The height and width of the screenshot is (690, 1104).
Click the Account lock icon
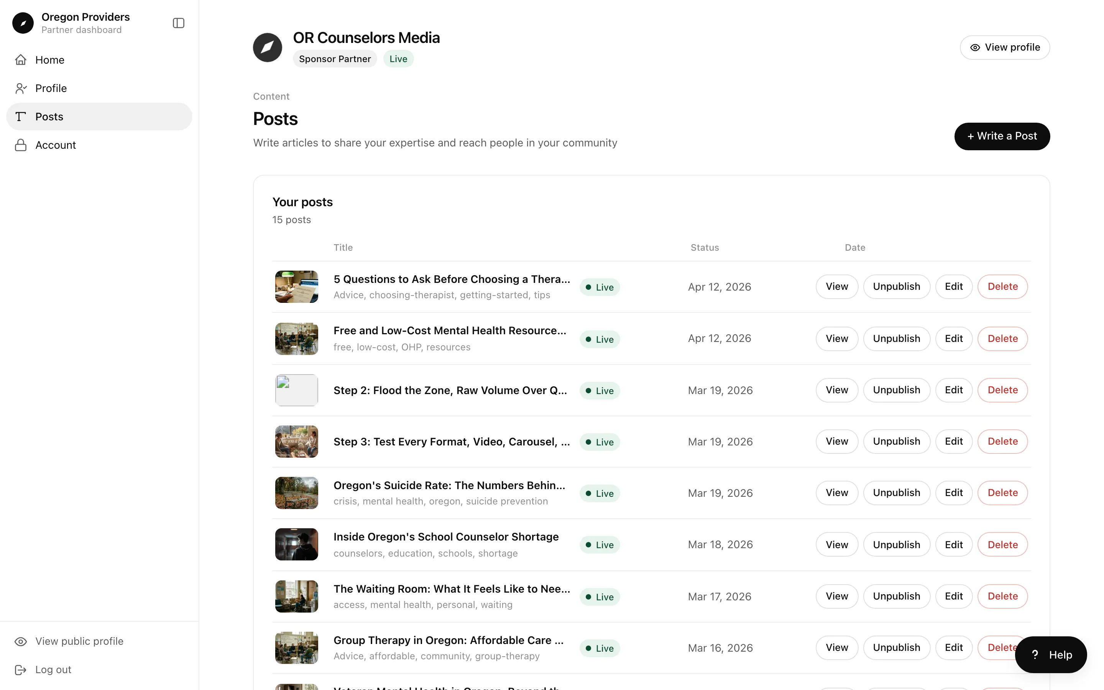21,145
